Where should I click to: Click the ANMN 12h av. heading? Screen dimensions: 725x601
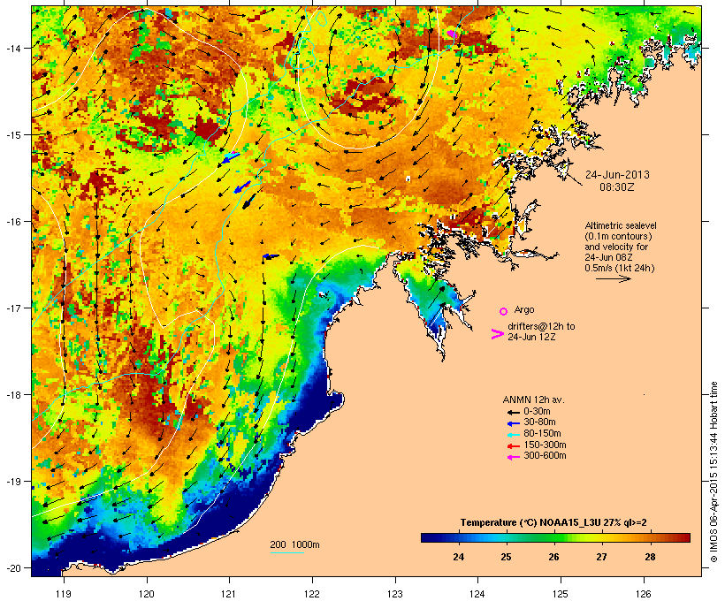click(x=533, y=399)
